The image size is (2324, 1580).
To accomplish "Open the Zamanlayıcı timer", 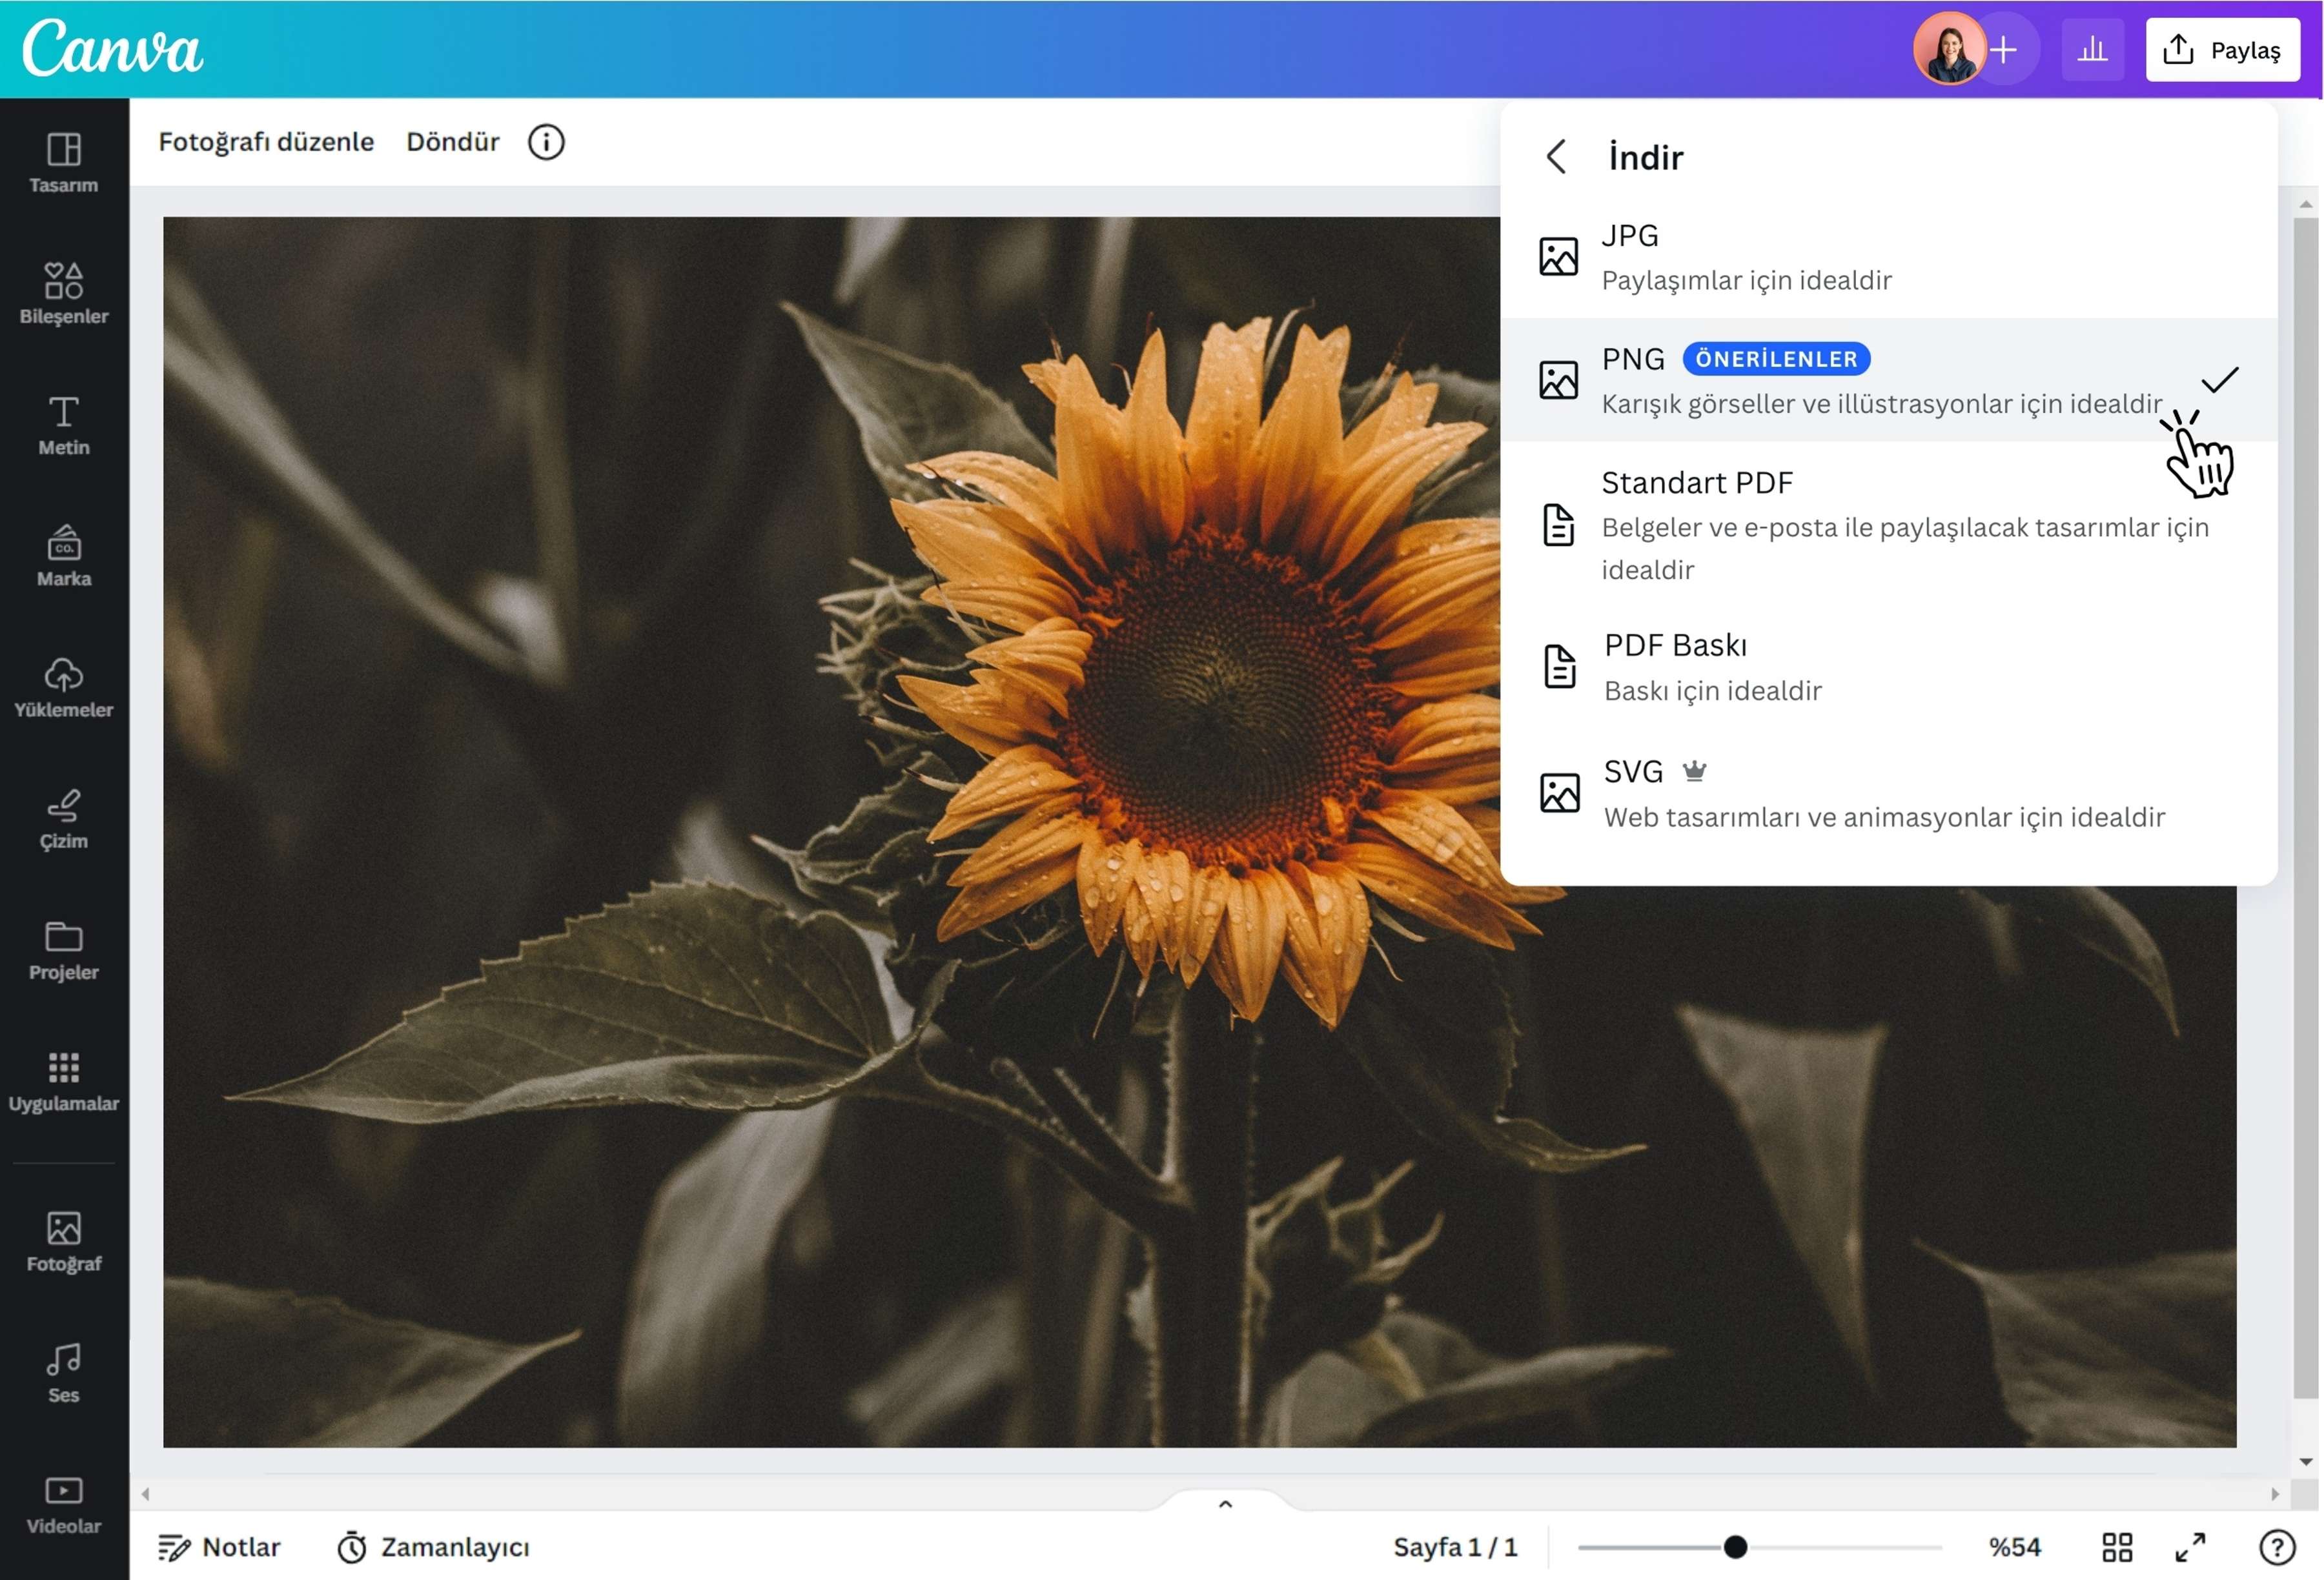I will (433, 1547).
